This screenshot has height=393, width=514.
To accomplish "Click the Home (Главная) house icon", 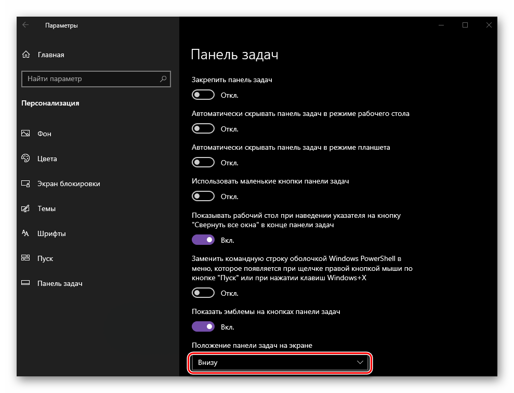I will tap(26, 55).
